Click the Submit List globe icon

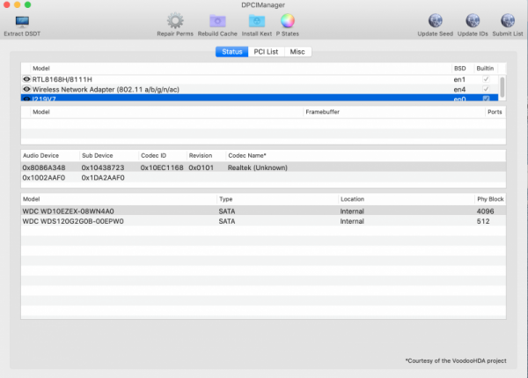508,21
